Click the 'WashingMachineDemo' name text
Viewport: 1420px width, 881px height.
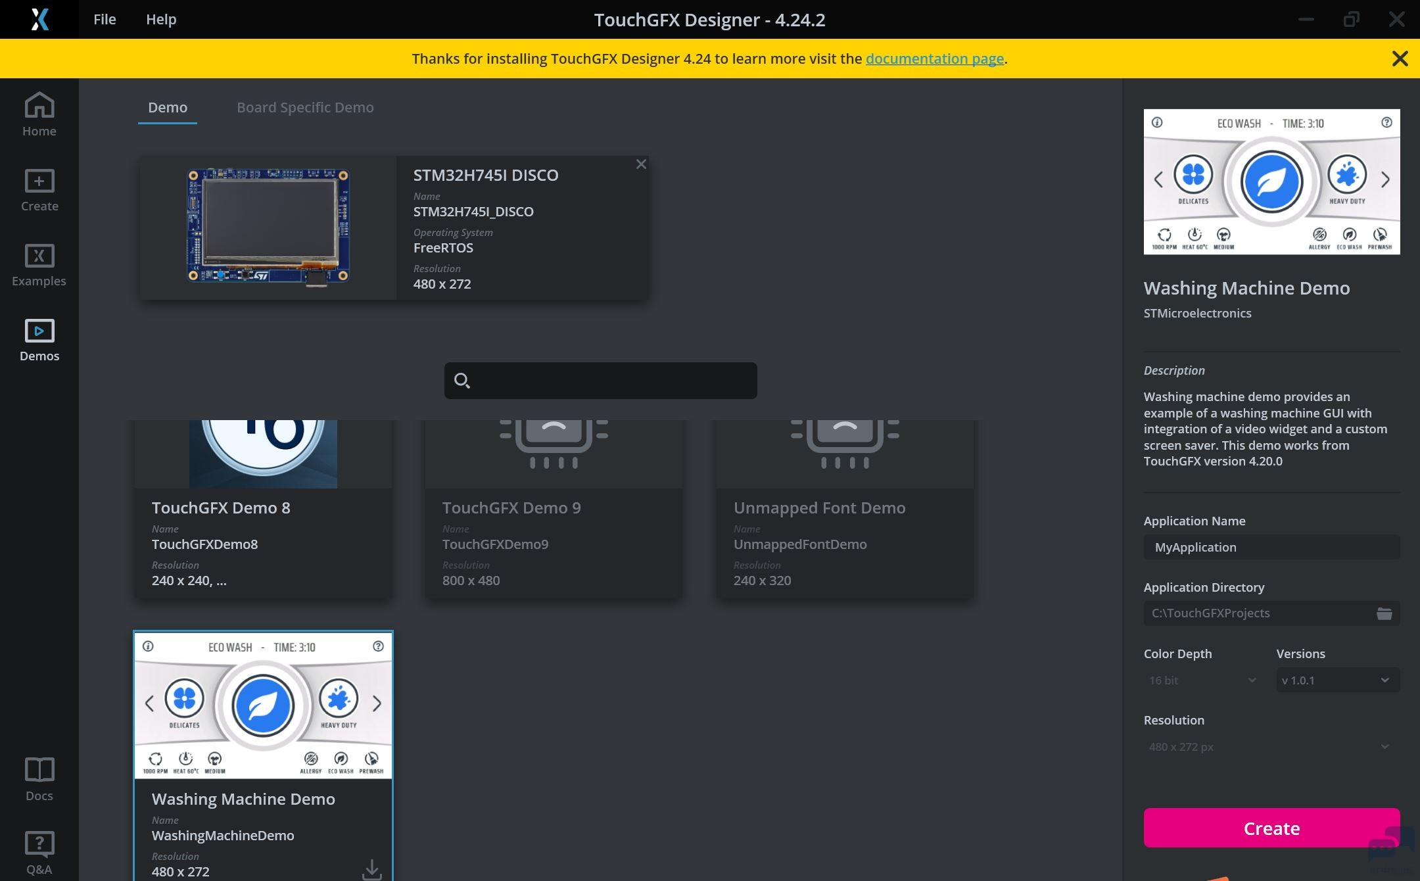pyautogui.click(x=223, y=836)
